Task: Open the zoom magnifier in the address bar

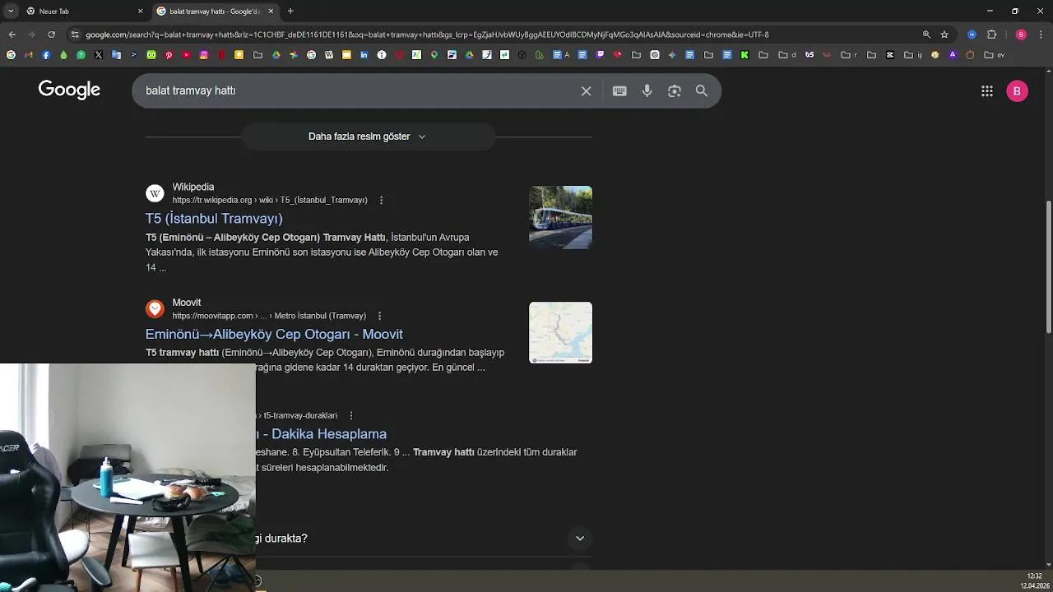Action: [926, 35]
